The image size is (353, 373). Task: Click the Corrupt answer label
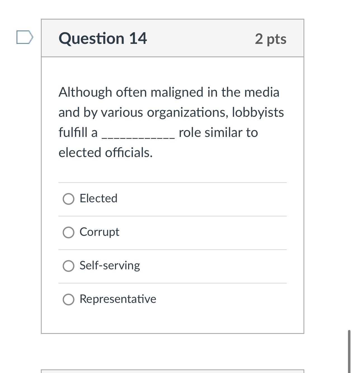(x=100, y=232)
